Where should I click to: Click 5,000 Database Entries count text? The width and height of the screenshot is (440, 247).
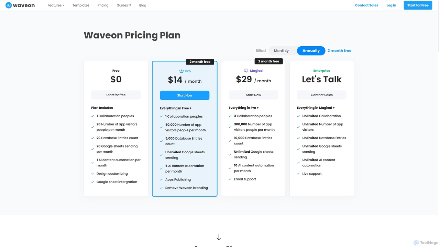(x=184, y=141)
